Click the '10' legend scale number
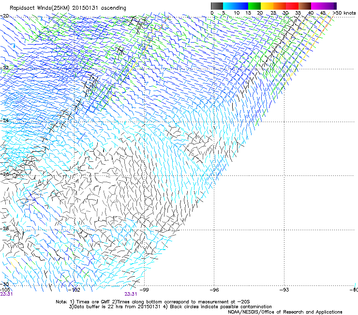This screenshot has width=358, height=315. [237, 13]
